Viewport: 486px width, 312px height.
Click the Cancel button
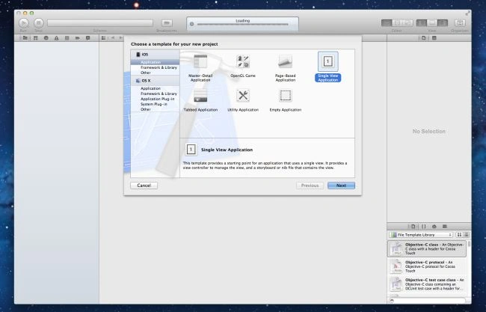coord(144,186)
